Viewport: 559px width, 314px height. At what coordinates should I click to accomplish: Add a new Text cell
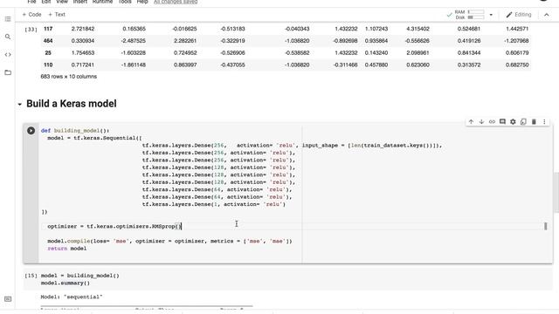click(x=56, y=15)
